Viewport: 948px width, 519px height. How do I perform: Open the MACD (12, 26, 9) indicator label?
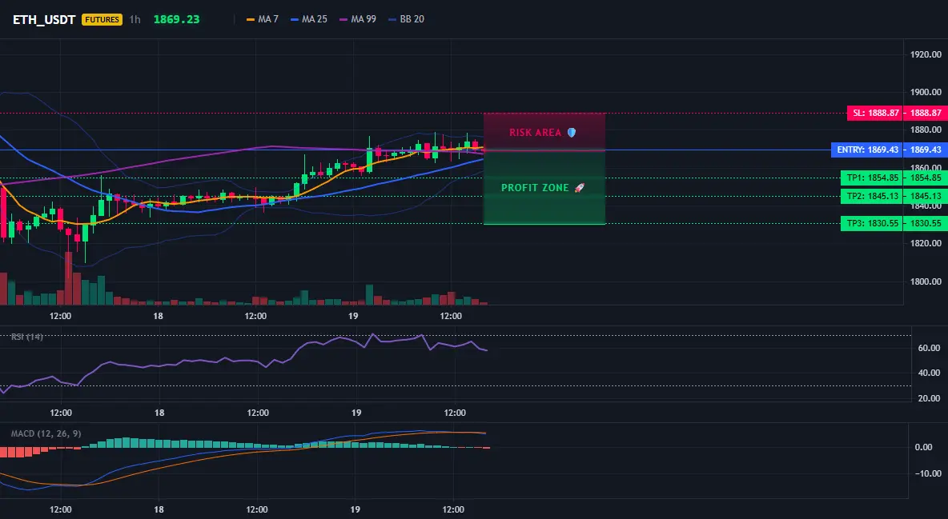pyautogui.click(x=46, y=433)
